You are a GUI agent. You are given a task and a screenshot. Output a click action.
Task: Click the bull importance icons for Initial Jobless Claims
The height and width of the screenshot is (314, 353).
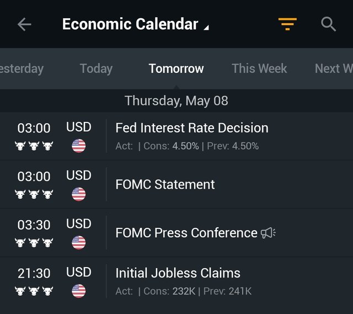pyautogui.click(x=34, y=291)
